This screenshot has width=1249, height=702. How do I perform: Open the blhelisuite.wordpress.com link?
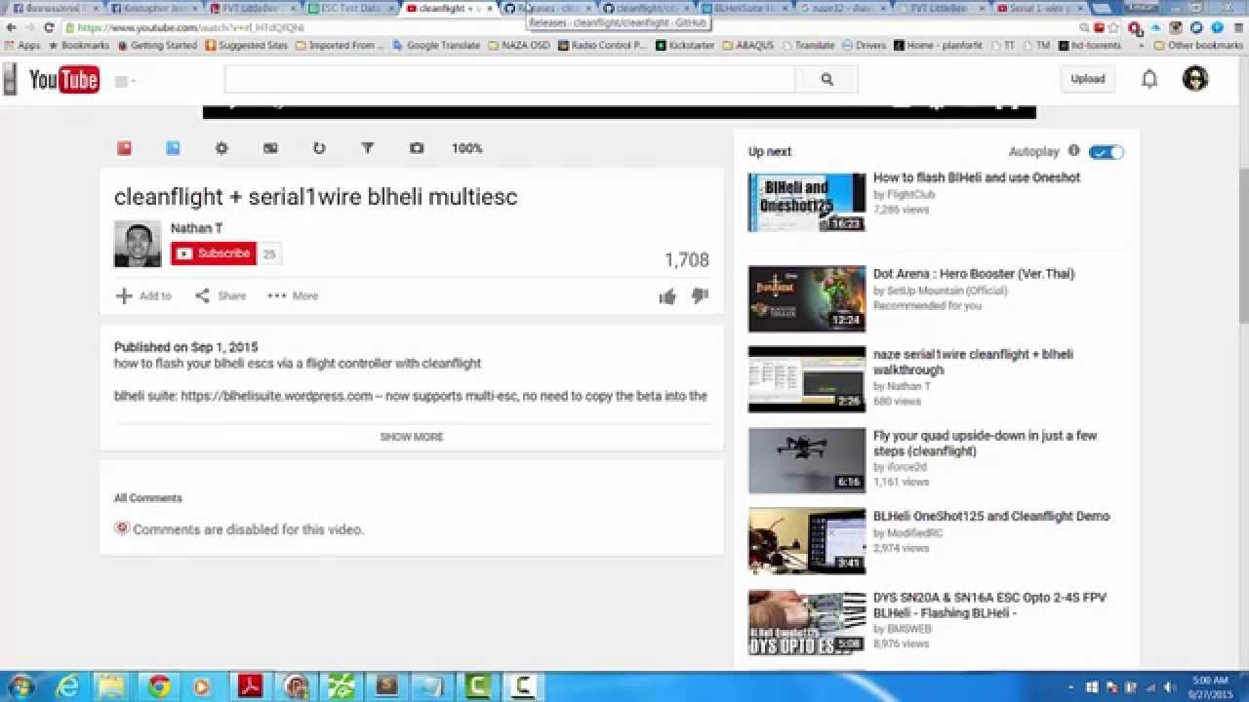[276, 396]
